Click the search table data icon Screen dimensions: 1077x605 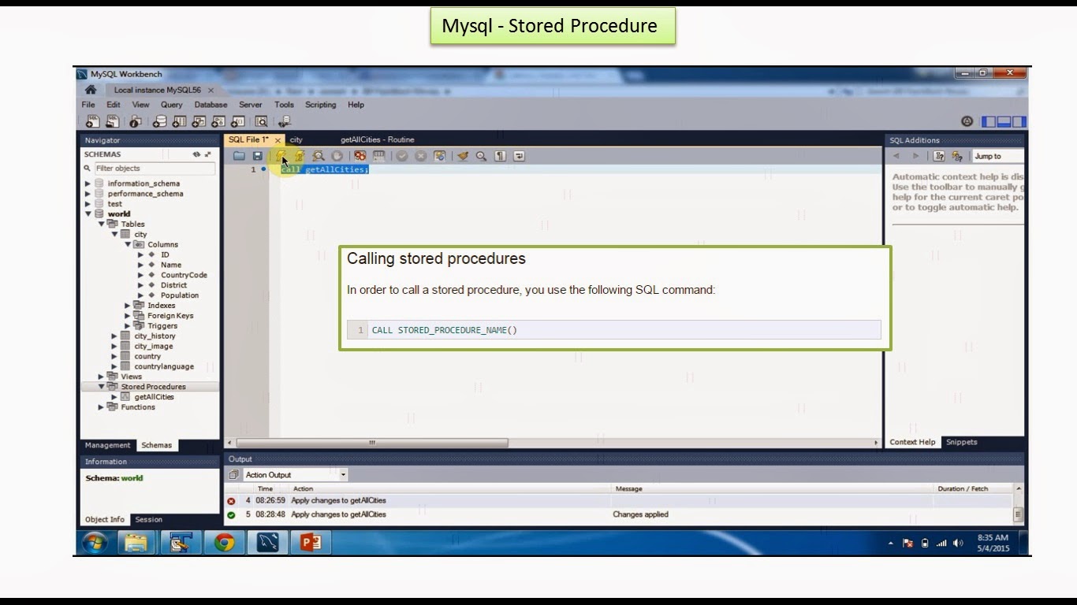click(x=261, y=121)
